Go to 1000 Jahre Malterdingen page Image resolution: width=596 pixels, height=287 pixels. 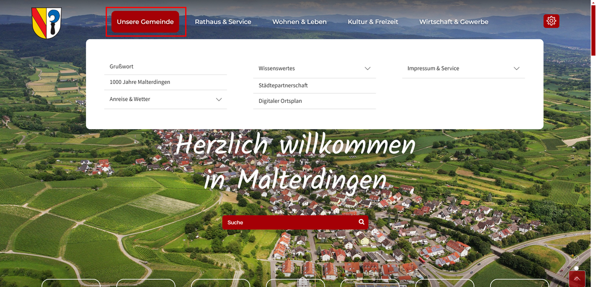coord(140,82)
